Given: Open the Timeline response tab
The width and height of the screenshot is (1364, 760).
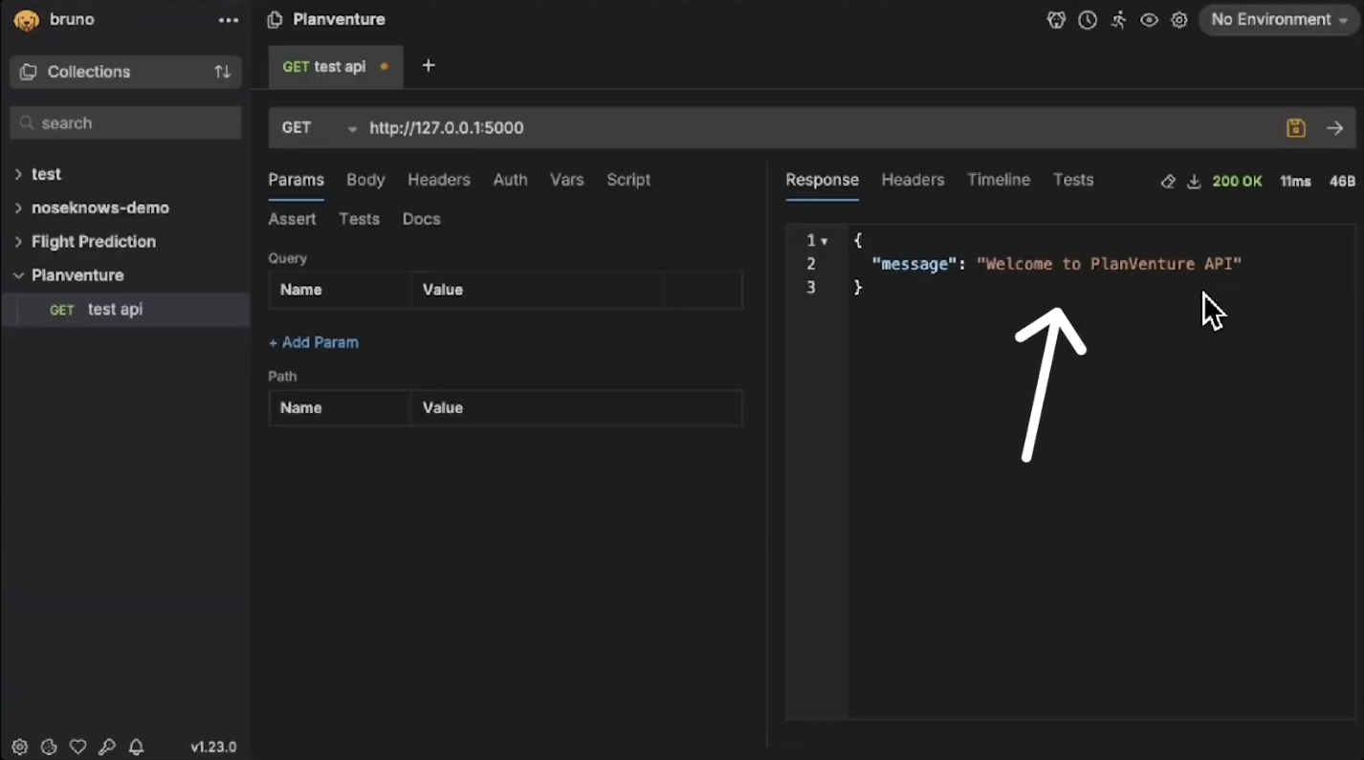Looking at the screenshot, I should (998, 180).
